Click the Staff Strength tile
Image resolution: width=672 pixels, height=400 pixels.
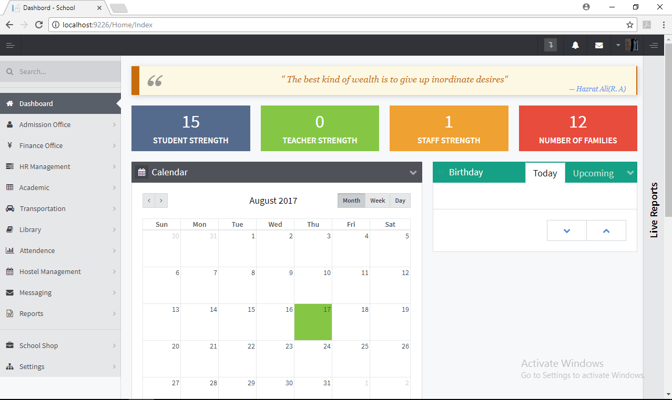[449, 128]
